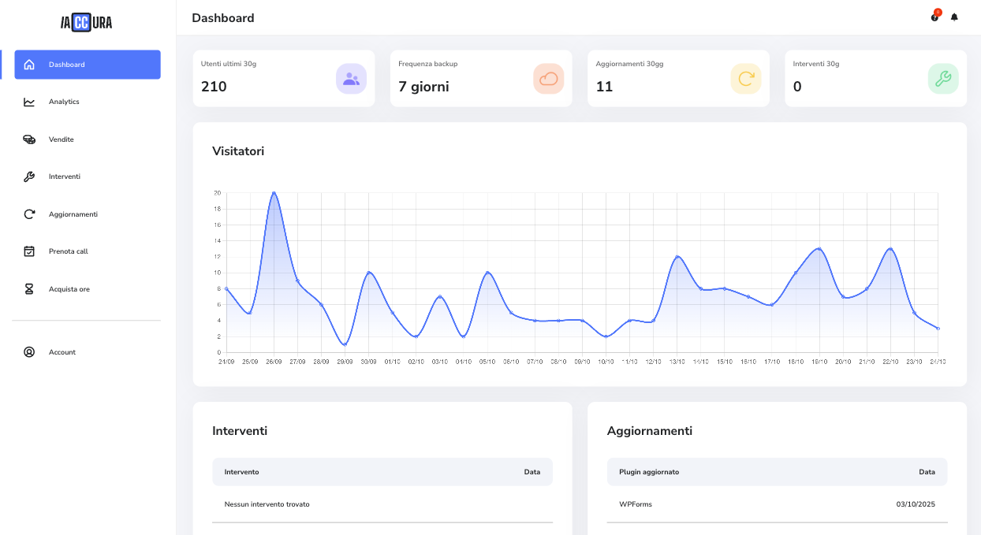Click the help question mark icon
Image resolution: width=981 pixels, height=535 pixels.
tap(934, 17)
